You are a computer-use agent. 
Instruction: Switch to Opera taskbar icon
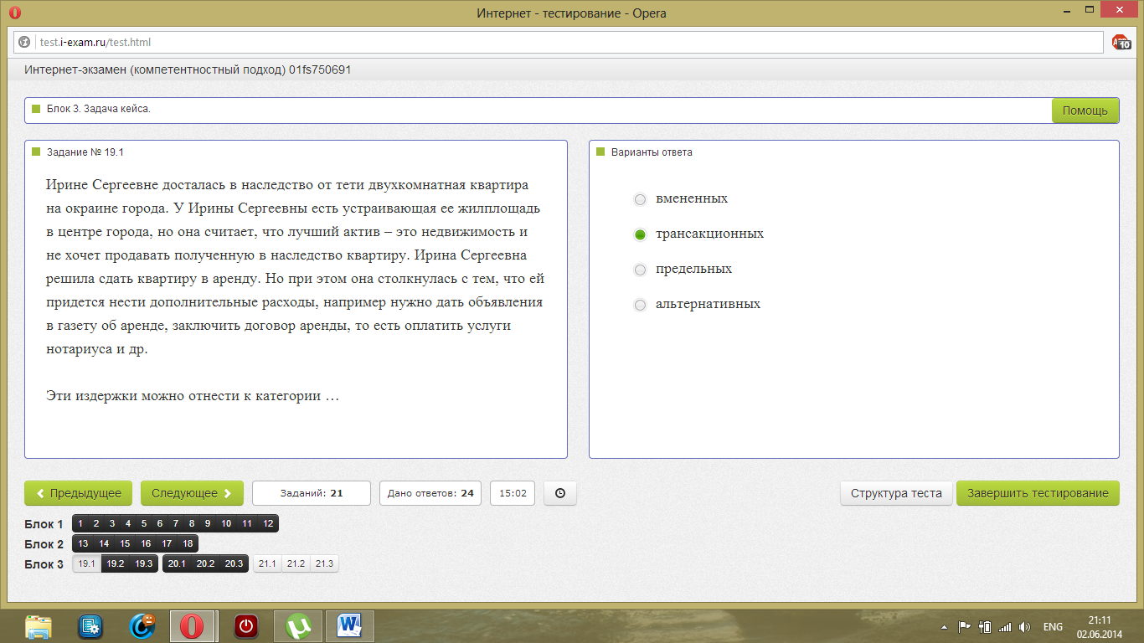(193, 626)
